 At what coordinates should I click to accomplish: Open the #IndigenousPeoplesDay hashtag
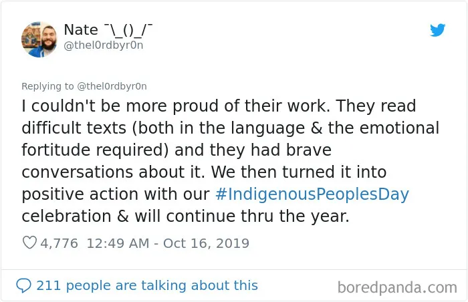(312, 194)
